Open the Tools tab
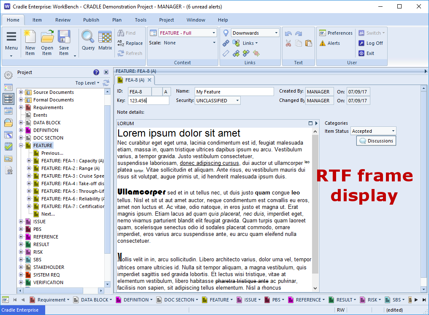 [141, 20]
